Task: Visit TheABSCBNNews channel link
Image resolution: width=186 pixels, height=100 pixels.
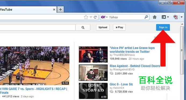Action: coord(124,55)
